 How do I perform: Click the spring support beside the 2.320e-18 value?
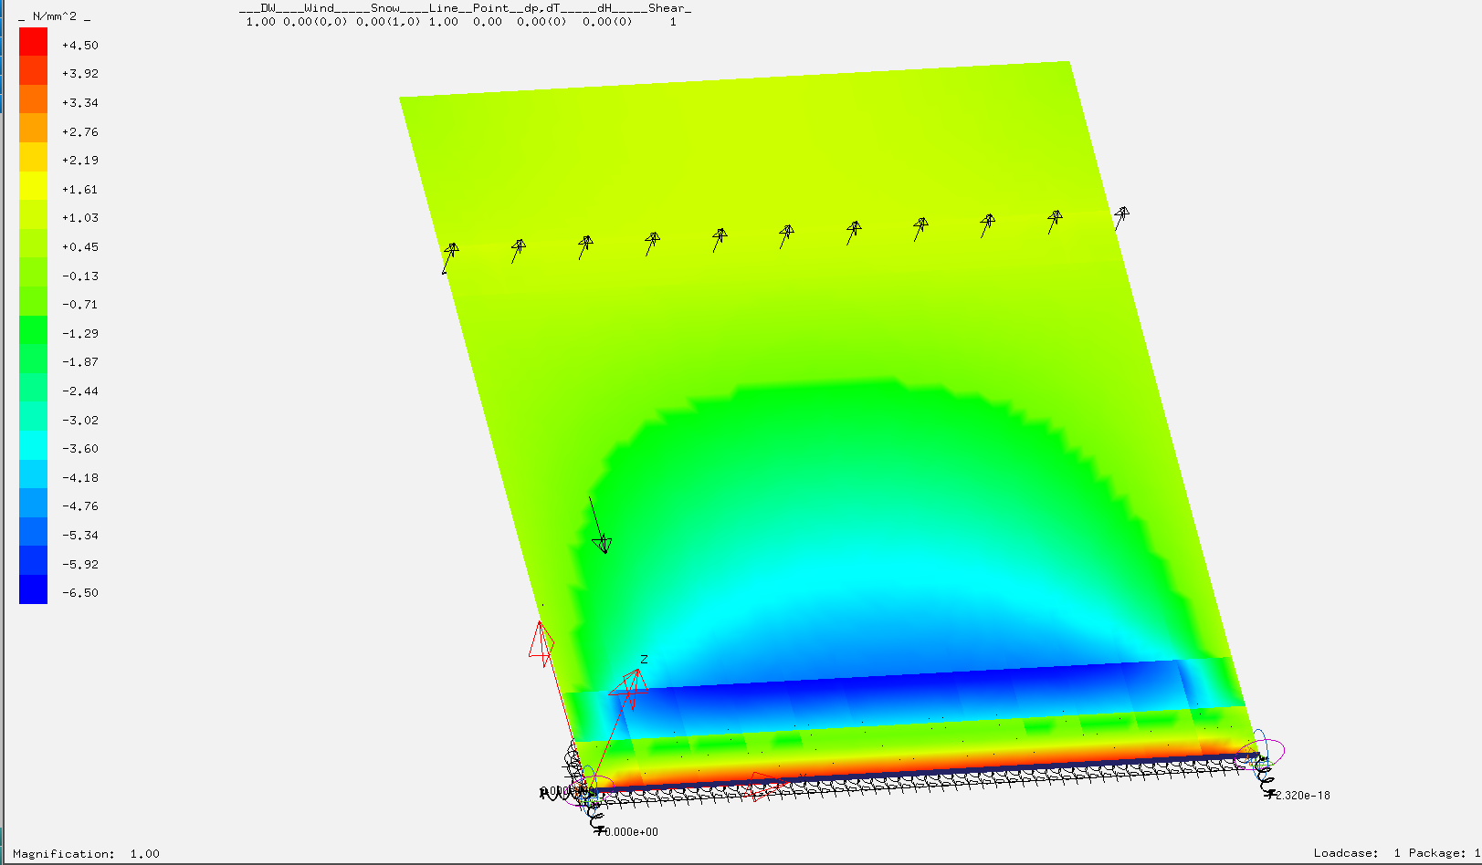(1266, 782)
